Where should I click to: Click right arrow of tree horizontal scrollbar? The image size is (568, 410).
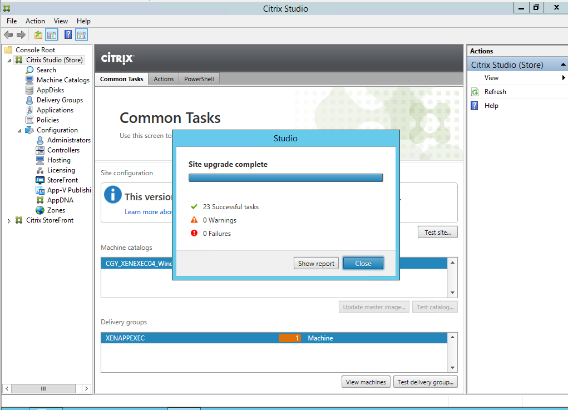point(86,388)
